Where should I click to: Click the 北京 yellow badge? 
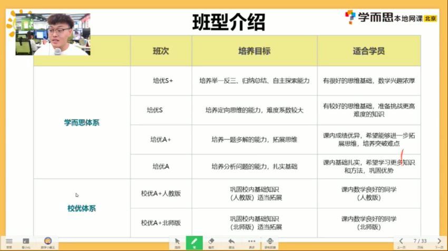click(430, 18)
